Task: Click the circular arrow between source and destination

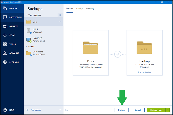Action: pos(118,54)
